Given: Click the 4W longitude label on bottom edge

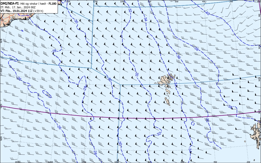Looking at the screenshot, I should (x=215, y=162).
